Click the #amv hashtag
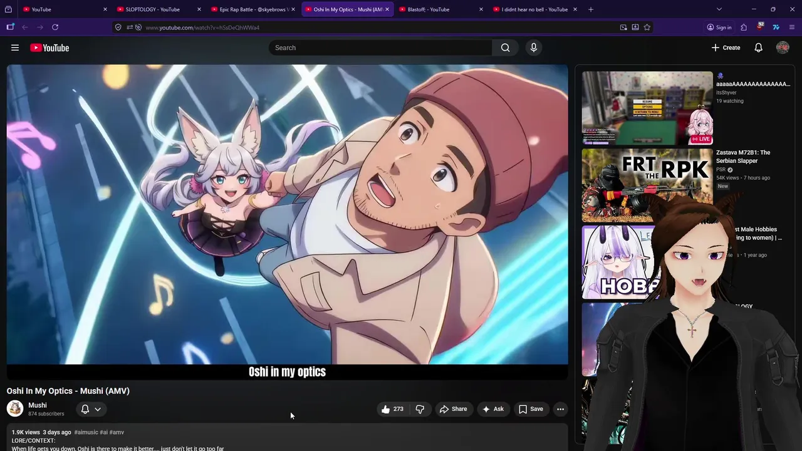802x451 pixels. 117,432
